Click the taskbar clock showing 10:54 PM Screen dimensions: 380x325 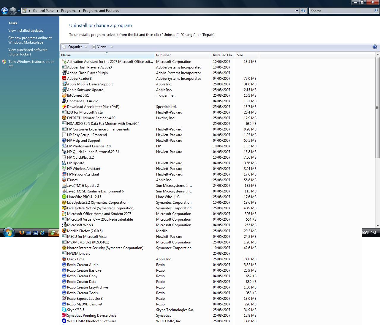pyautogui.click(x=369, y=233)
